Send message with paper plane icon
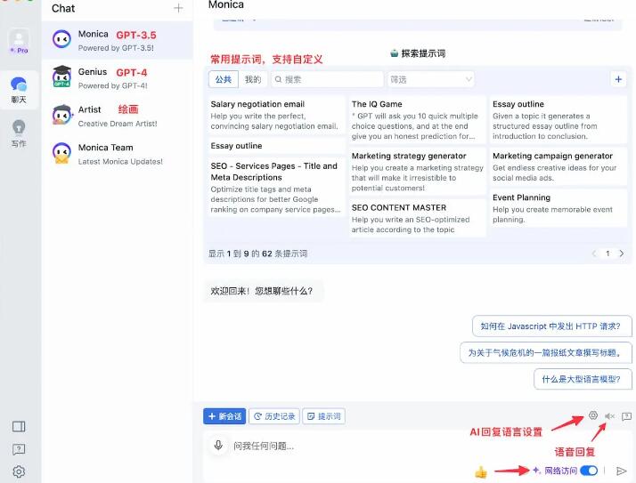The width and height of the screenshot is (636, 483). 621,471
